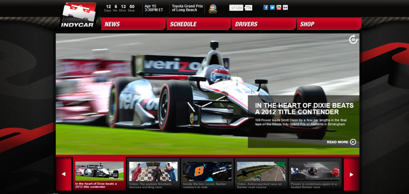
Task: Open the NEWS menu
Action: point(134,24)
